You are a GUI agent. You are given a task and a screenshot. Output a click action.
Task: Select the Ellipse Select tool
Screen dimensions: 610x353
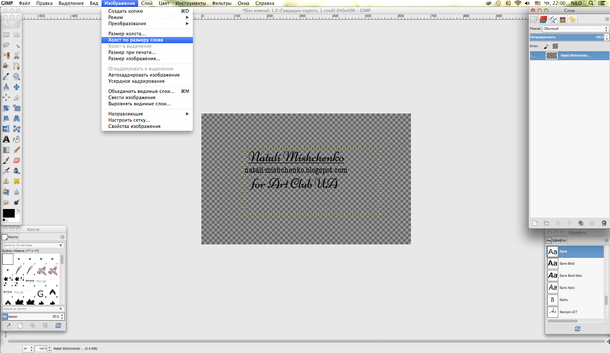coord(17,35)
